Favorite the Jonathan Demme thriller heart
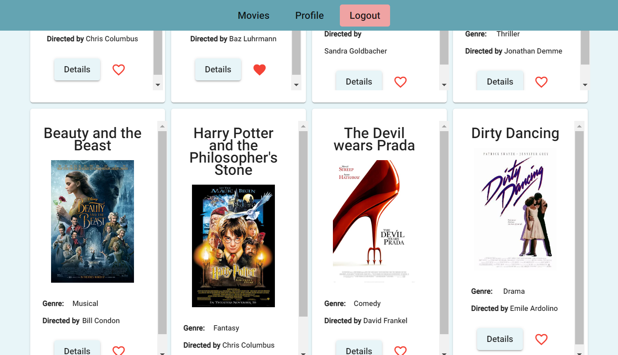This screenshot has width=618, height=355. pos(541,82)
